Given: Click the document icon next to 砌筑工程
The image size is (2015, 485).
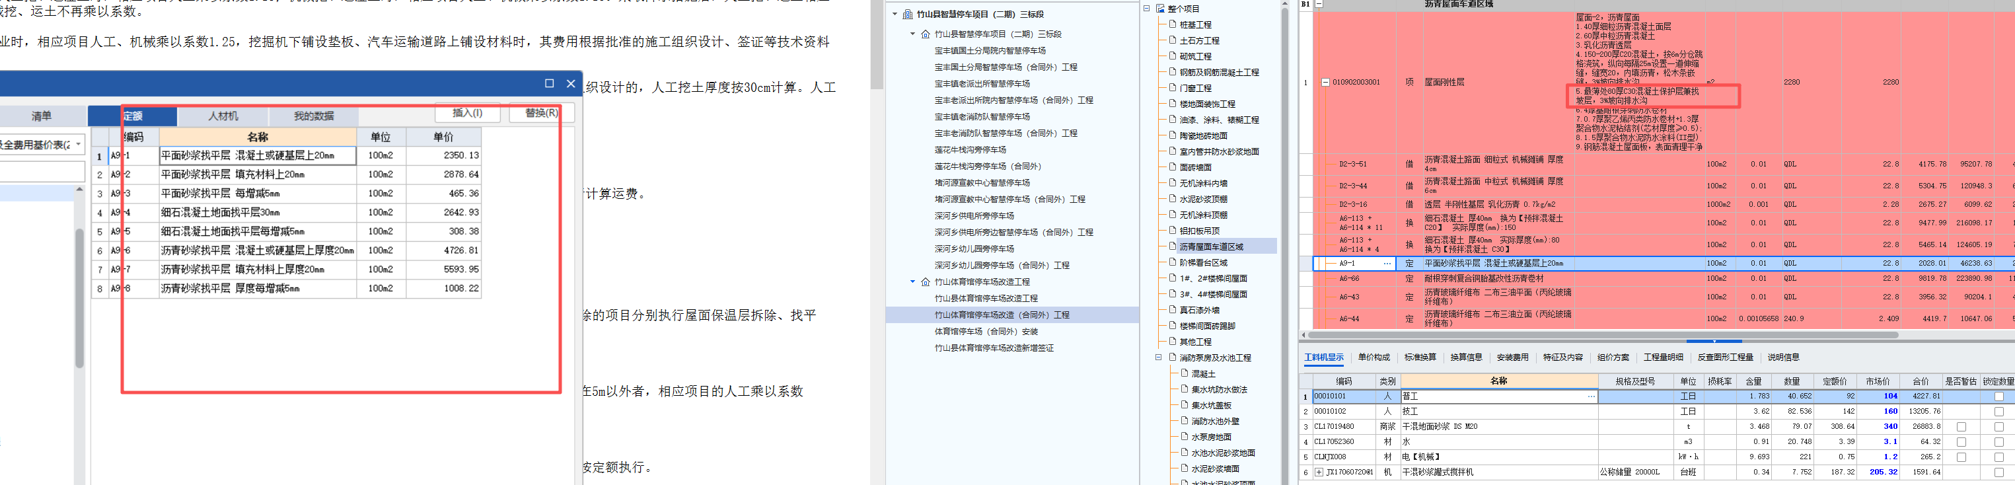Looking at the screenshot, I should (1173, 56).
